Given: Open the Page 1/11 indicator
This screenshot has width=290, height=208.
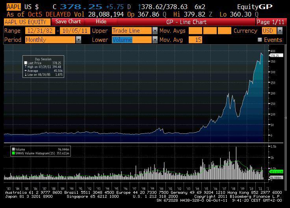Looking at the screenshot, I should [271, 22].
